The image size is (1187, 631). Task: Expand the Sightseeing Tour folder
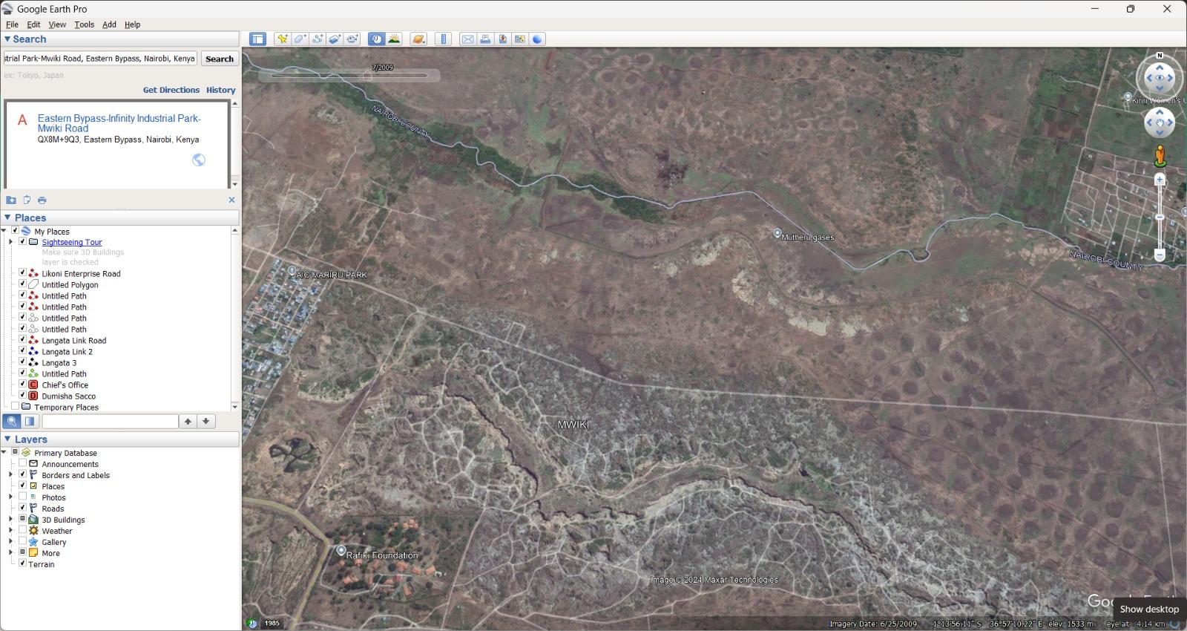[10, 242]
